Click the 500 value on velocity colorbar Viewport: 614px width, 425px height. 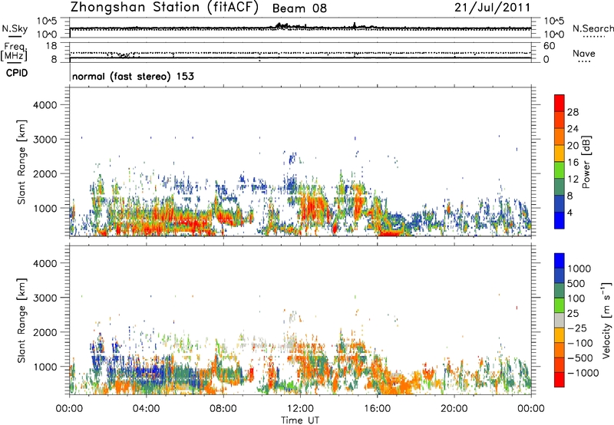(576, 284)
